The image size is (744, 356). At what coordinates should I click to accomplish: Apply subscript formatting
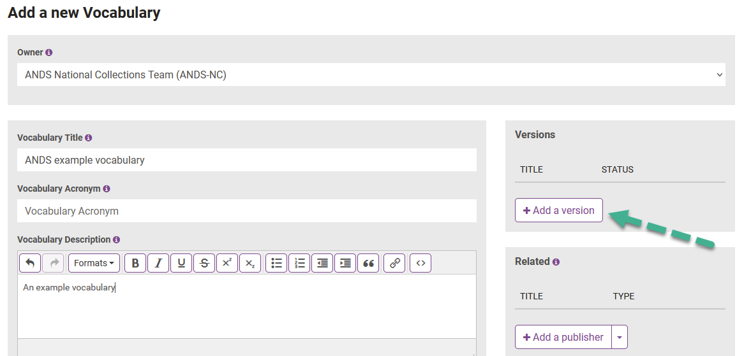tap(250, 263)
